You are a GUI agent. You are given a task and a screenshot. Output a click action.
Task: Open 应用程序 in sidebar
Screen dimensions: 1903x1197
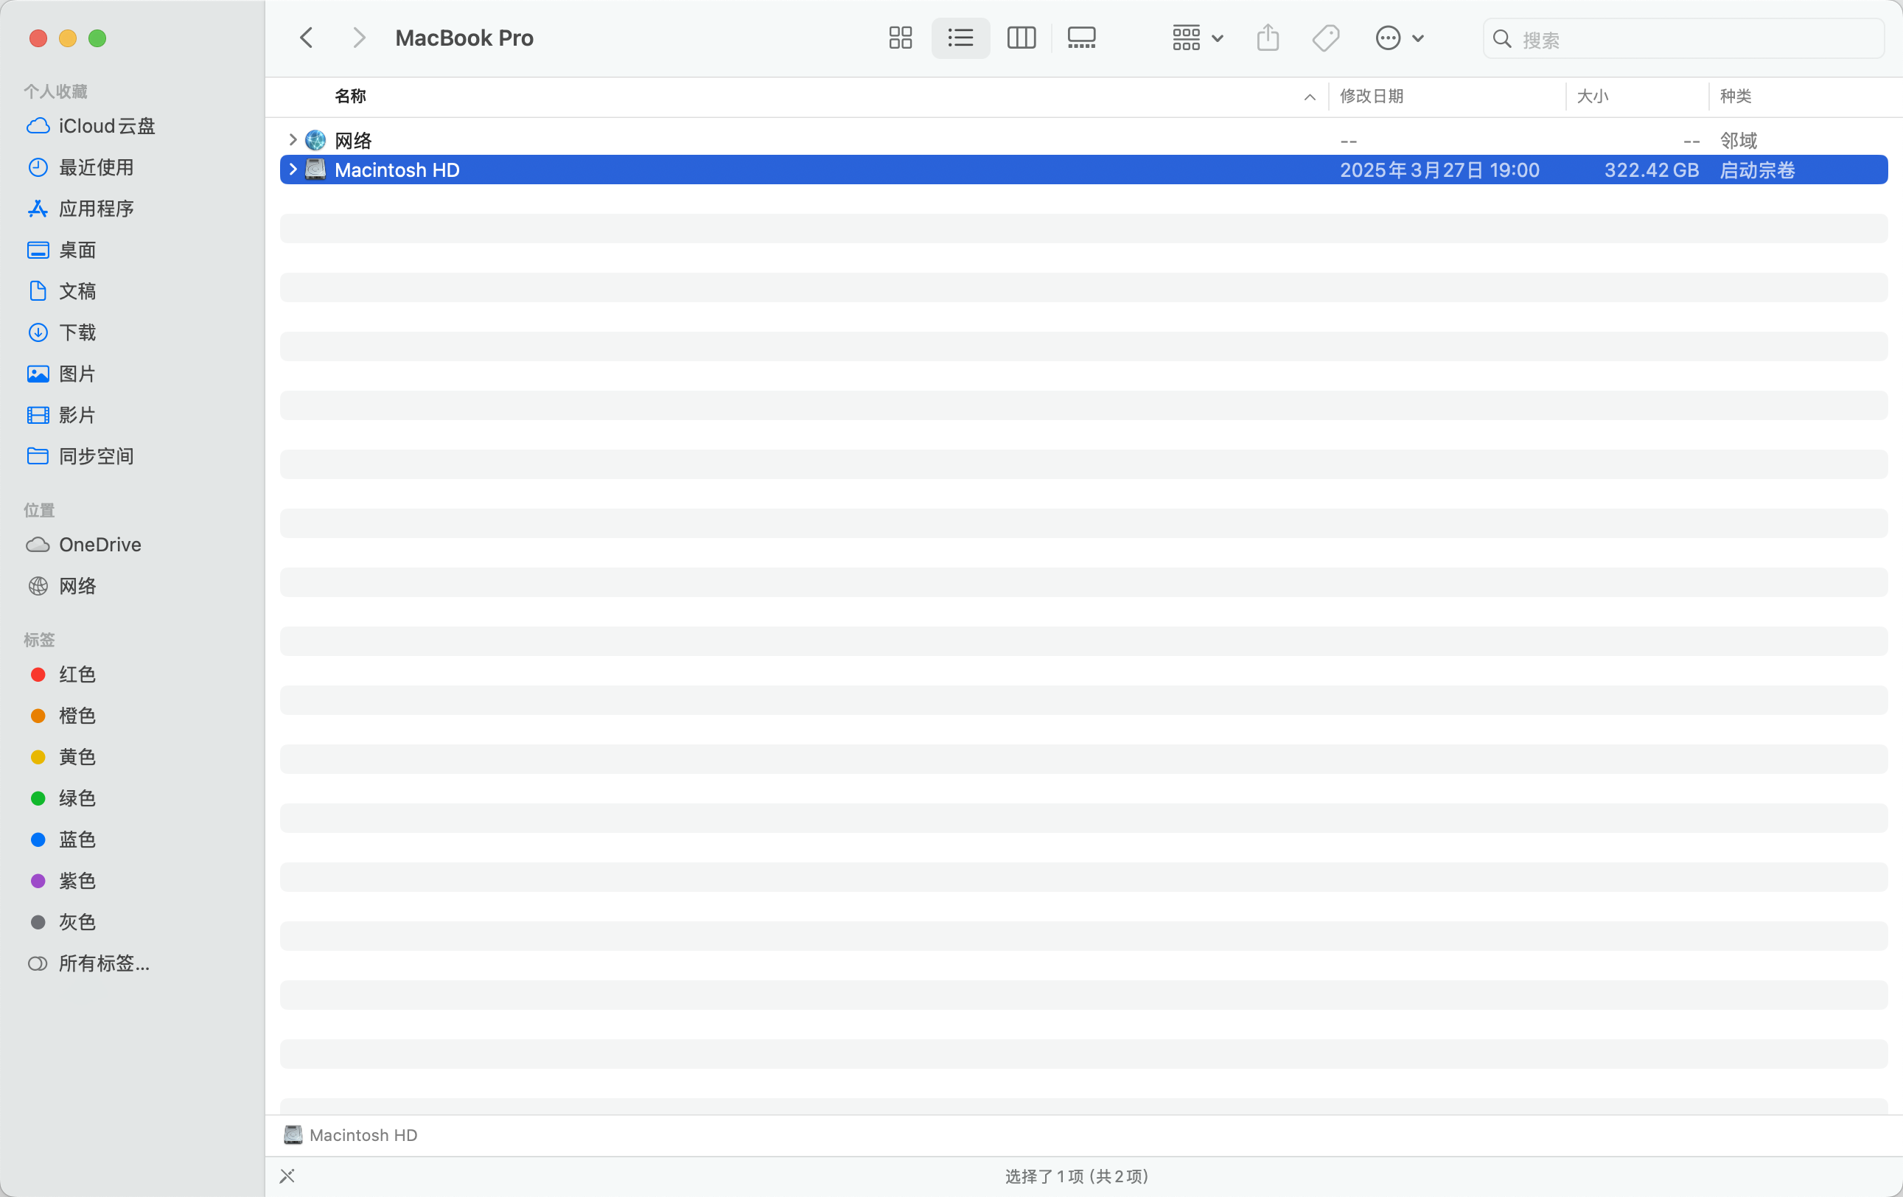pos(96,209)
